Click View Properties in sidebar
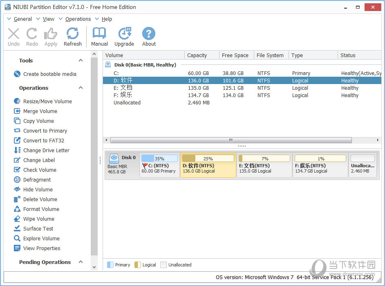Viewport: 385px width, 286px height. click(41, 248)
